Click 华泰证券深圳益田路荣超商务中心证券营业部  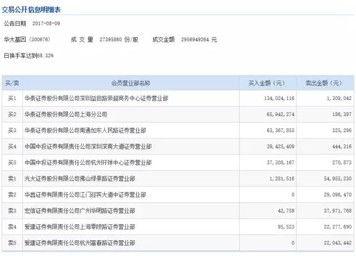tap(96, 98)
